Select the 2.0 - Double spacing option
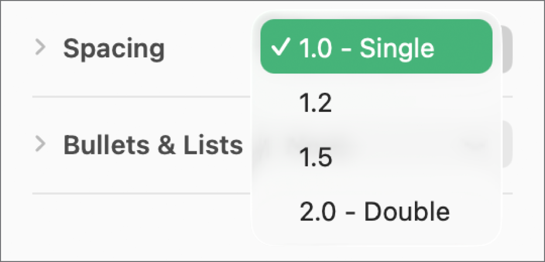 point(375,212)
